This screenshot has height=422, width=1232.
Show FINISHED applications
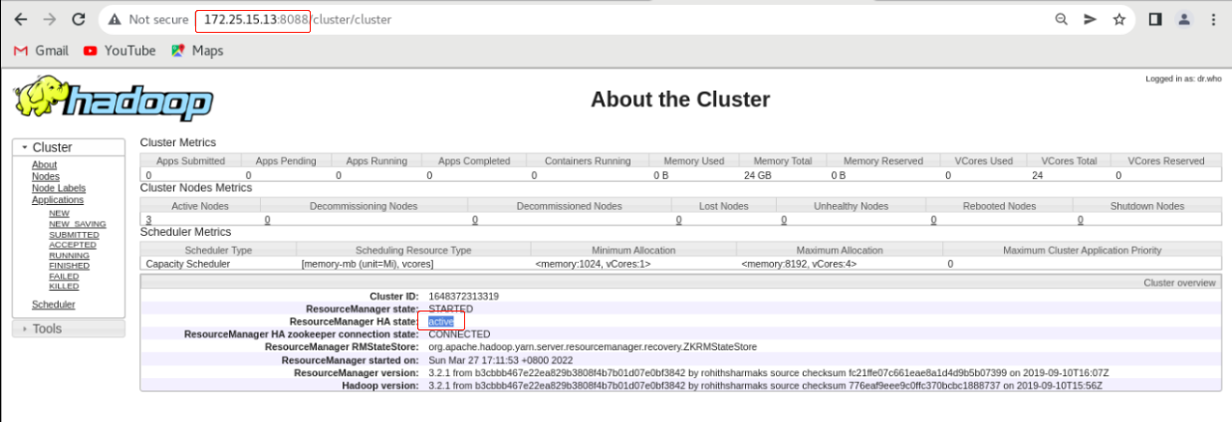coord(69,266)
